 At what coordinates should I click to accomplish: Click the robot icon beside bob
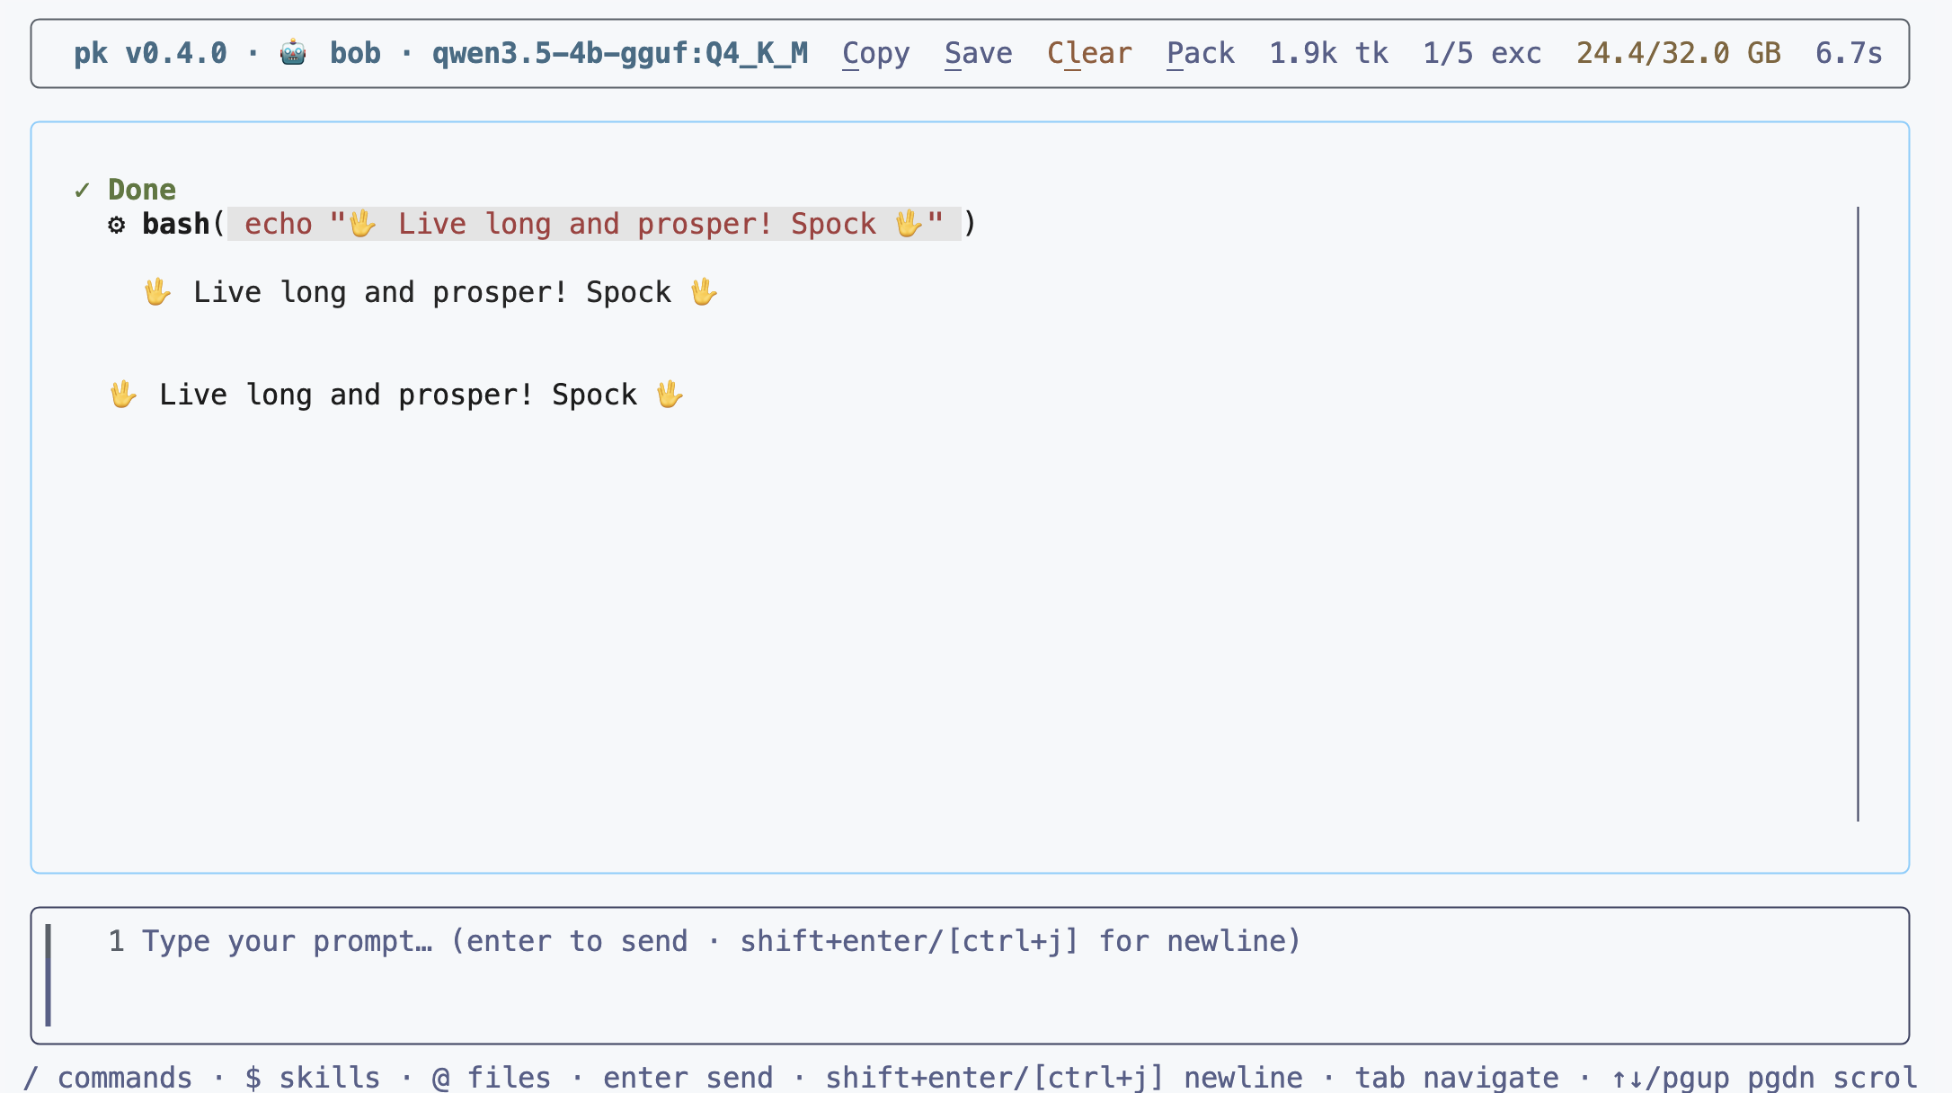pyautogui.click(x=293, y=53)
